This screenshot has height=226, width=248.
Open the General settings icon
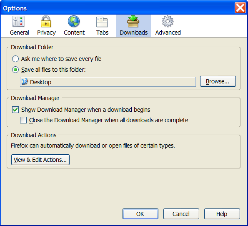[x=18, y=21]
